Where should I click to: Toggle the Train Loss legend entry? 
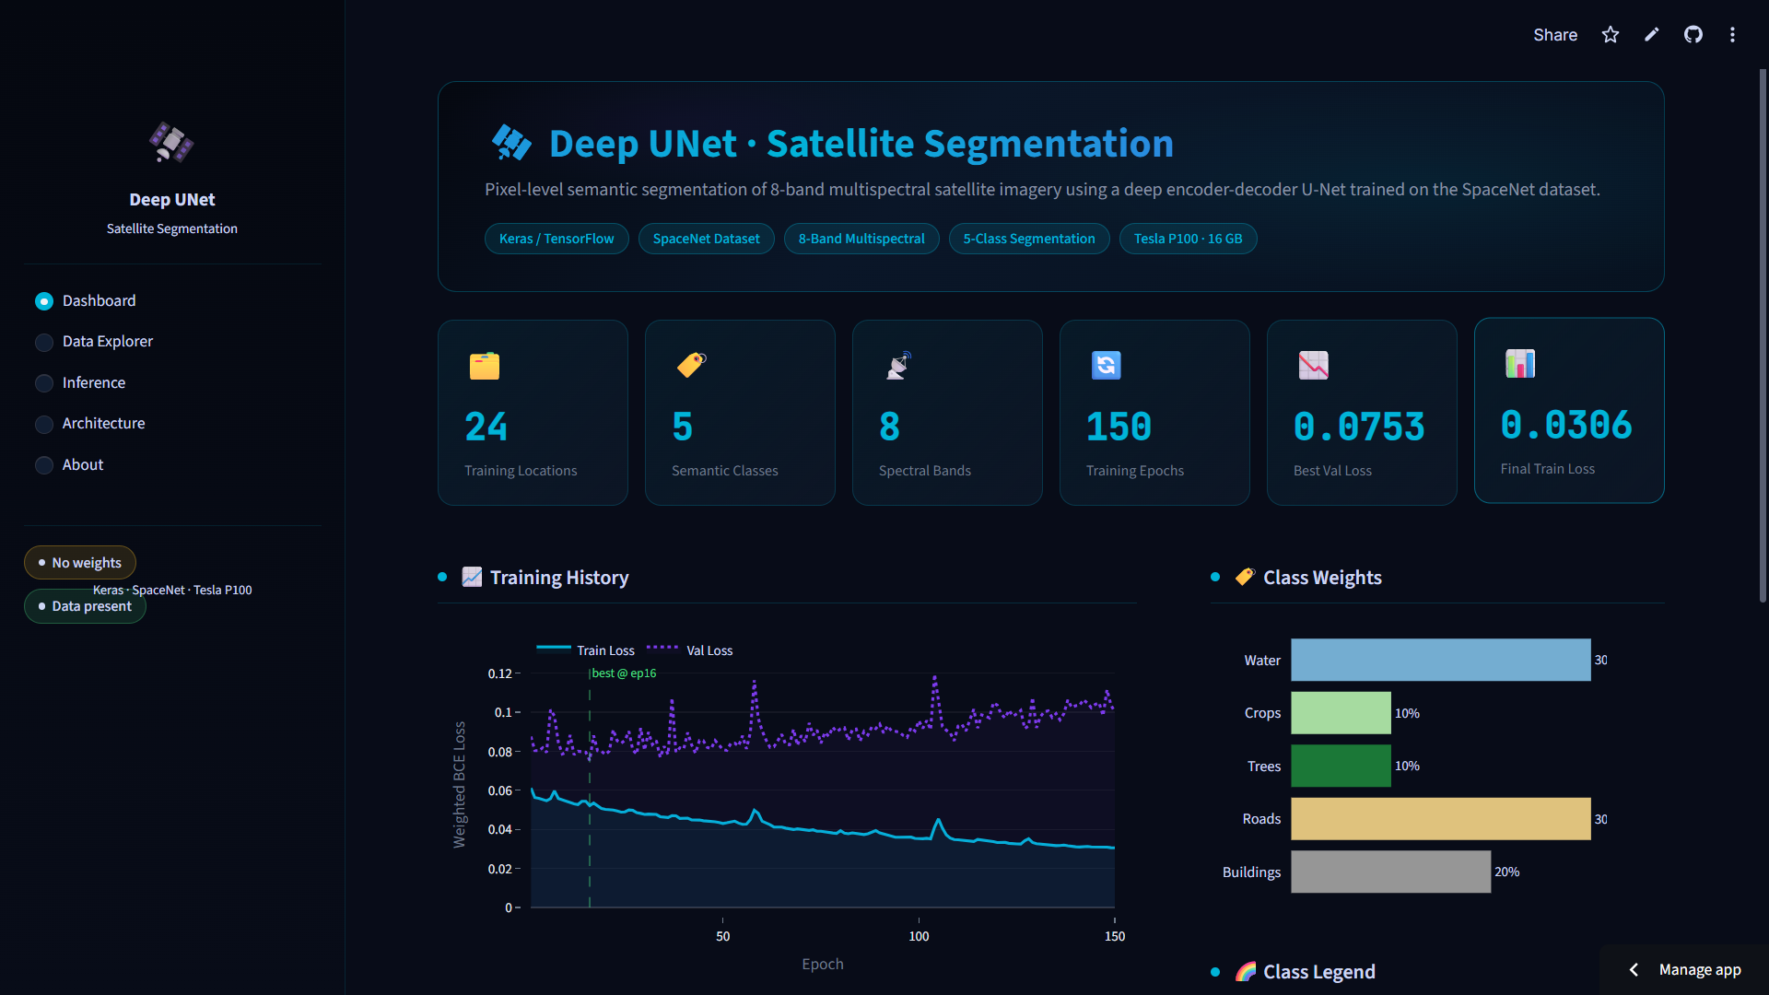585,650
